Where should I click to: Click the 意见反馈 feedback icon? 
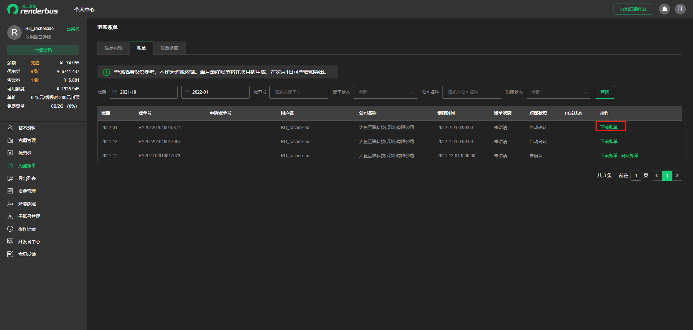pyautogui.click(x=10, y=254)
